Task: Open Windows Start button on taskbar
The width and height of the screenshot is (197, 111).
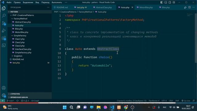Action: [65, 107]
